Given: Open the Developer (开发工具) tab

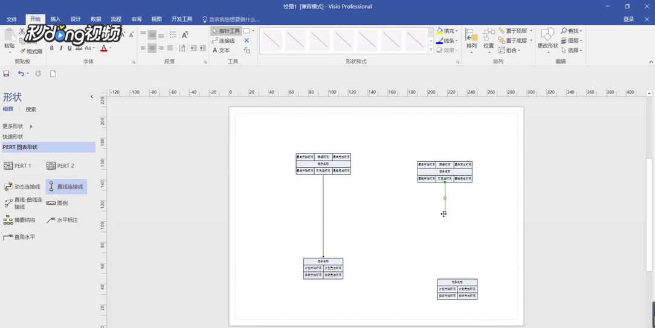Looking at the screenshot, I should (x=182, y=19).
